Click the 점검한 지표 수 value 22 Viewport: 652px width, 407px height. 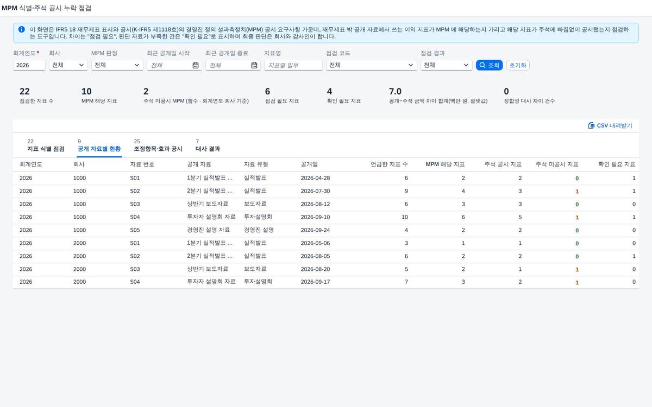[24, 91]
